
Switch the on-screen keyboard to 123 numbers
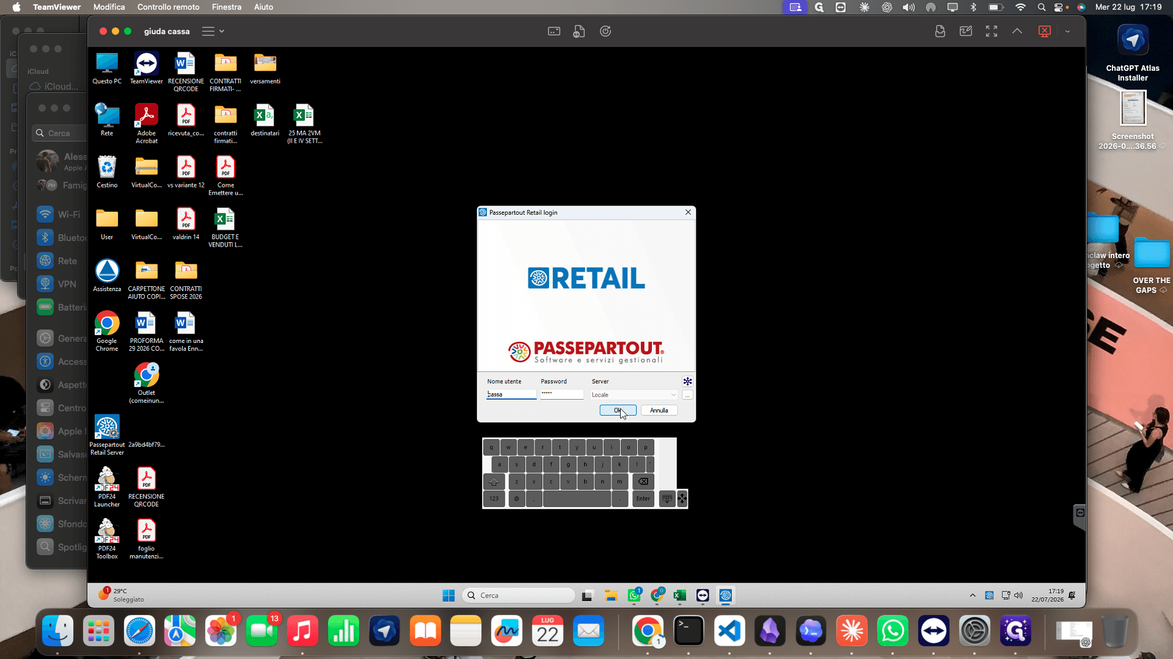[x=494, y=499]
